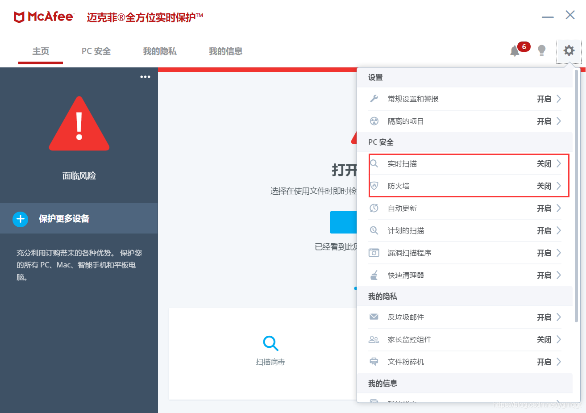This screenshot has width=586, height=413.
Task: Click the 隔离的项目 label
Action: [406, 121]
